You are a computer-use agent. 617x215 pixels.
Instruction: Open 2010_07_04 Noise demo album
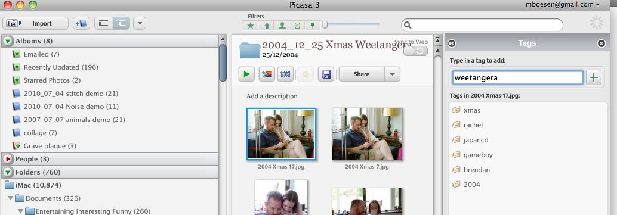[x=71, y=107]
